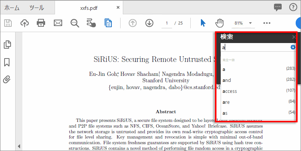Open the help question mark icon
The height and width of the screenshot is (151, 301).
point(293,7)
